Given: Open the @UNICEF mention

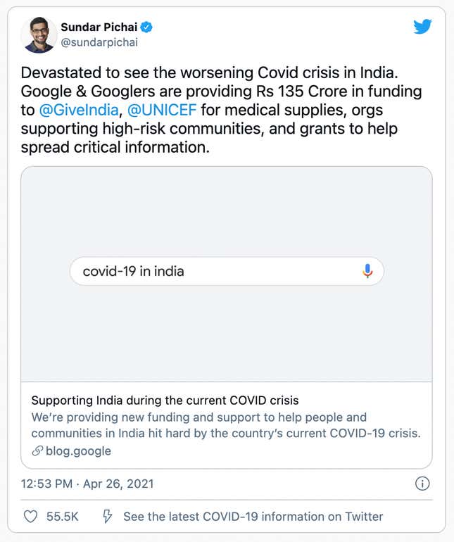Looking at the screenshot, I should click(x=162, y=110).
